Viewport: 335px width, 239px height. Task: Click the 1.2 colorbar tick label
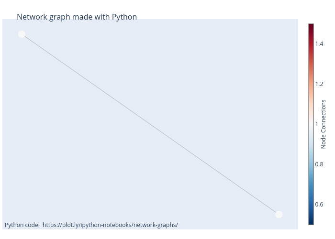click(319, 84)
